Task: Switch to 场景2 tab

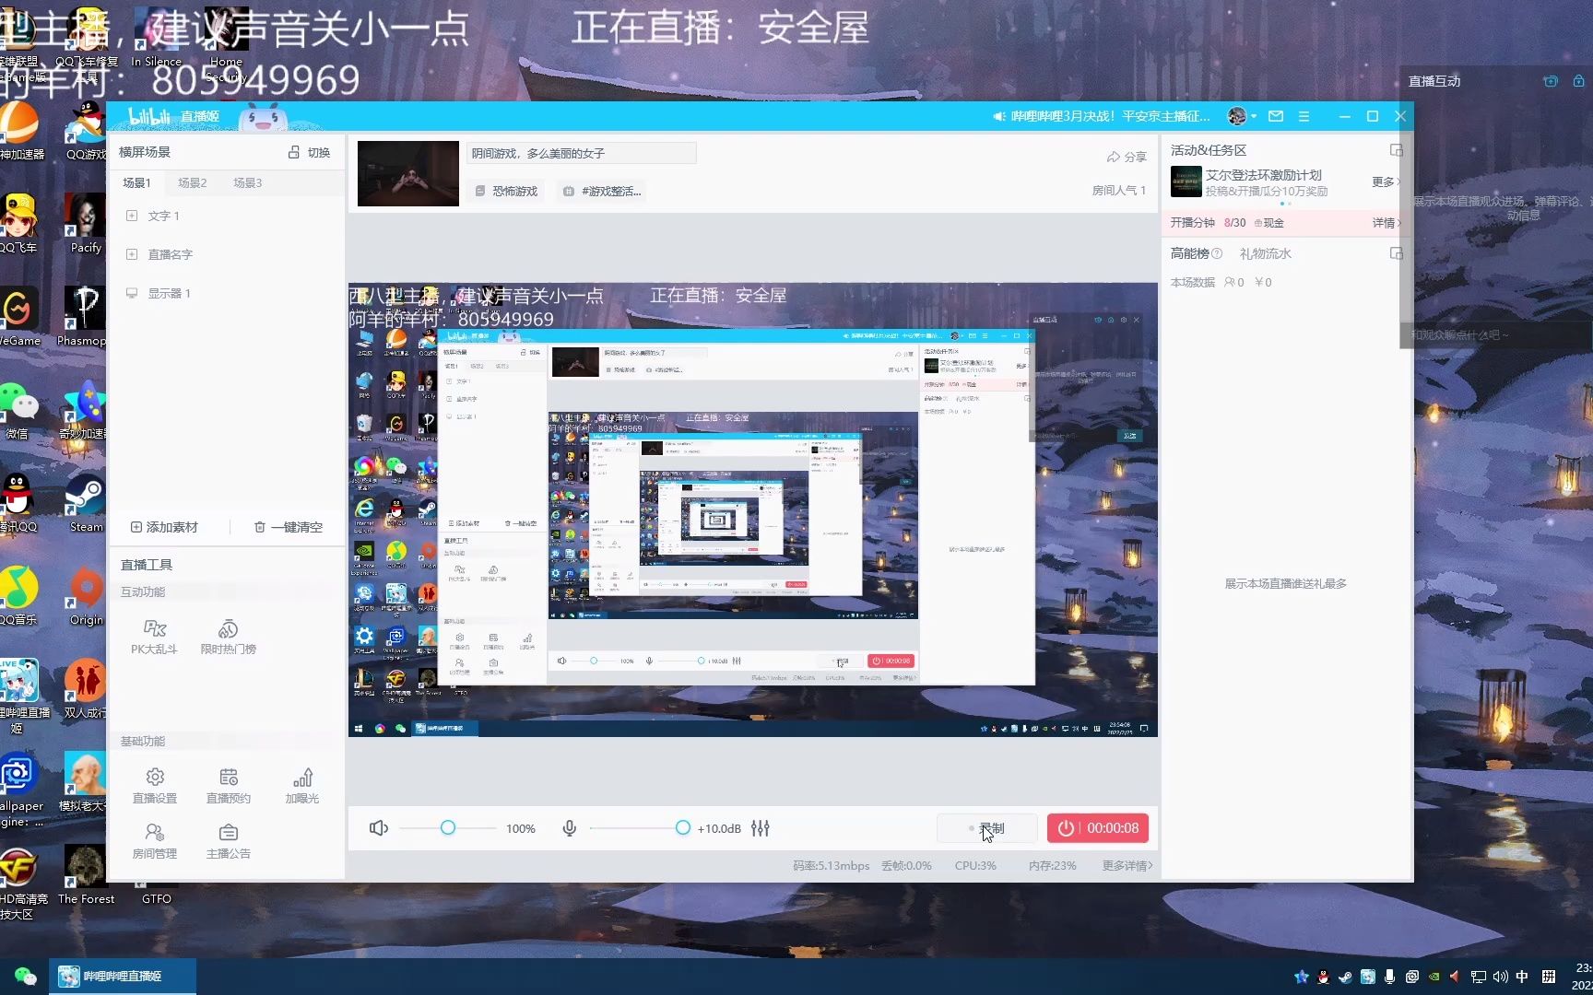Action: click(192, 182)
